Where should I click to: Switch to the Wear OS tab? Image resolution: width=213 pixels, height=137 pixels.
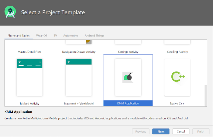42,35
